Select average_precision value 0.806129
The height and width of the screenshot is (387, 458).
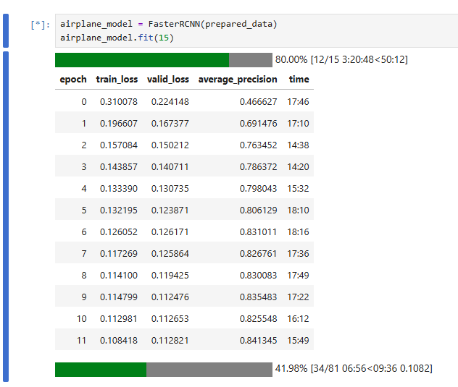258,210
